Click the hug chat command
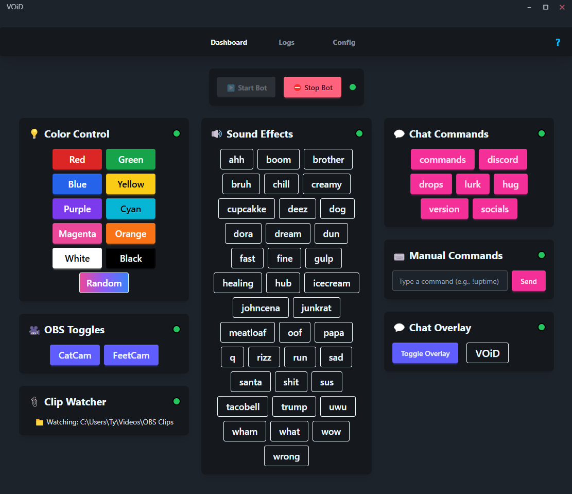This screenshot has width=572, height=494. click(510, 184)
